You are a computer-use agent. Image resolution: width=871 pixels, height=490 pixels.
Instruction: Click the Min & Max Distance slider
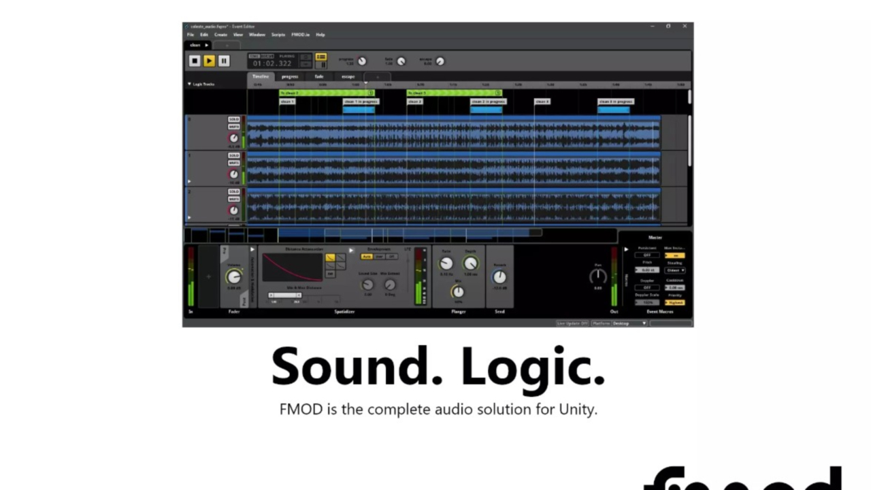coord(285,295)
